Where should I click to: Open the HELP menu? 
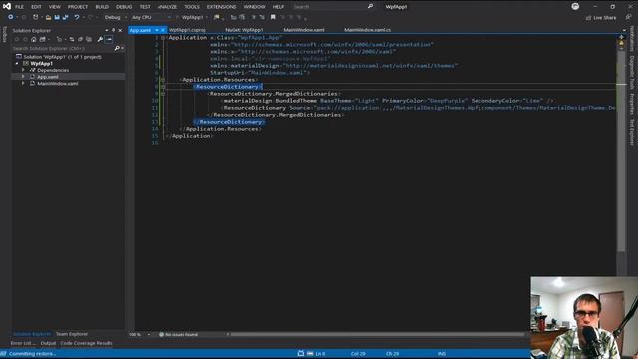tap(278, 7)
